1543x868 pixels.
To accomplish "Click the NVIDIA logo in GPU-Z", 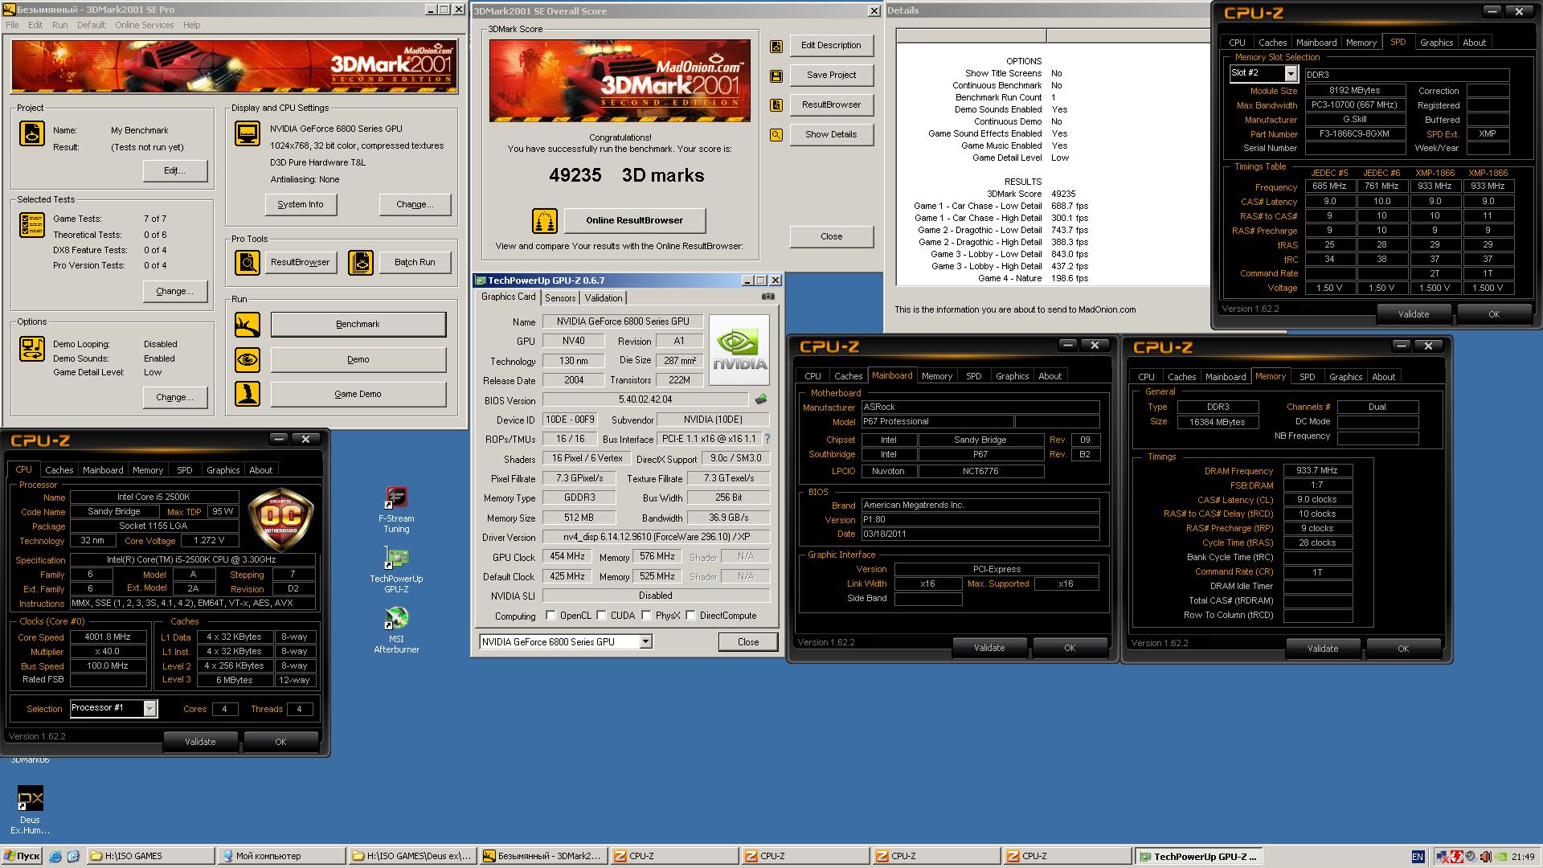I will [740, 350].
